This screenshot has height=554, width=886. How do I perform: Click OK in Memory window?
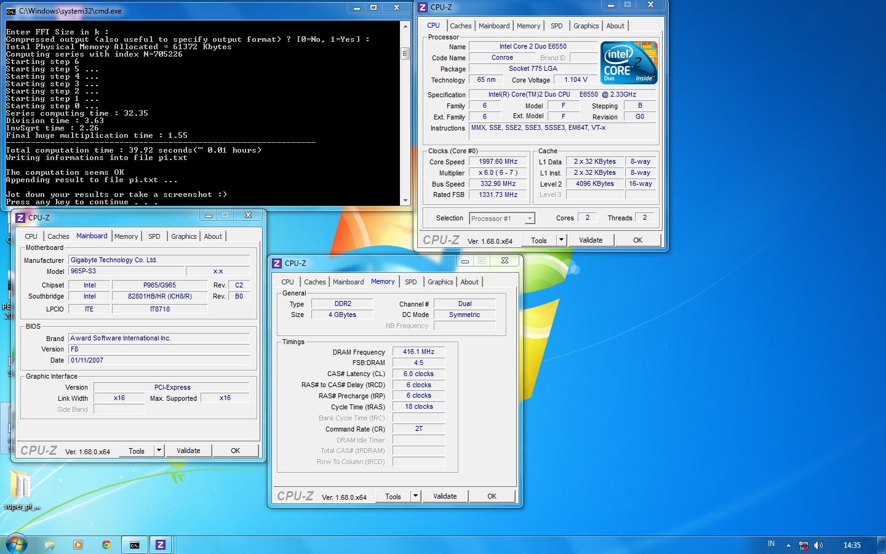[x=492, y=496]
